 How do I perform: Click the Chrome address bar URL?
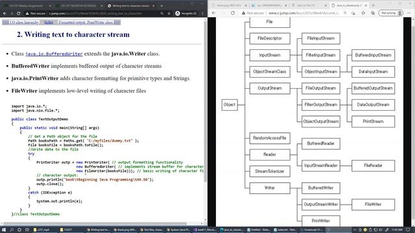click(x=95, y=13)
